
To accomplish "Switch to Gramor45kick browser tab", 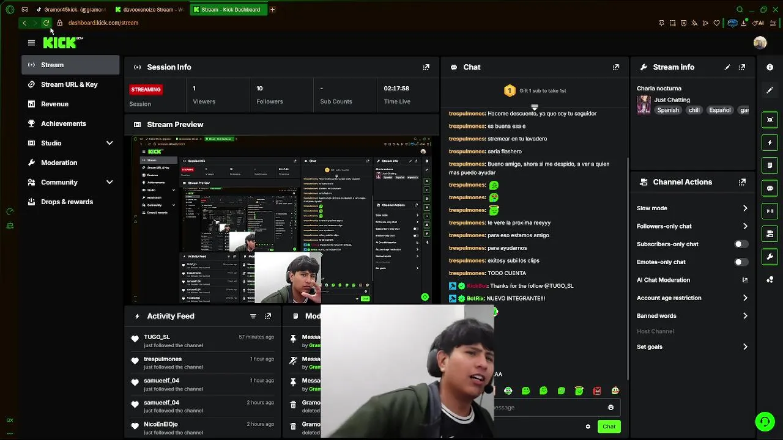I will click(x=72, y=9).
